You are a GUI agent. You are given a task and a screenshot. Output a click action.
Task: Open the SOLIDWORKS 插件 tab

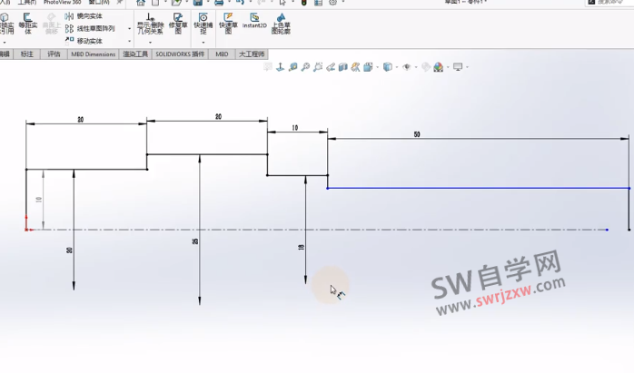[x=180, y=54]
